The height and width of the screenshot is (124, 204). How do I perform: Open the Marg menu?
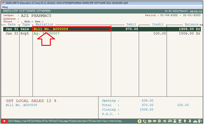click(x=5, y=7)
